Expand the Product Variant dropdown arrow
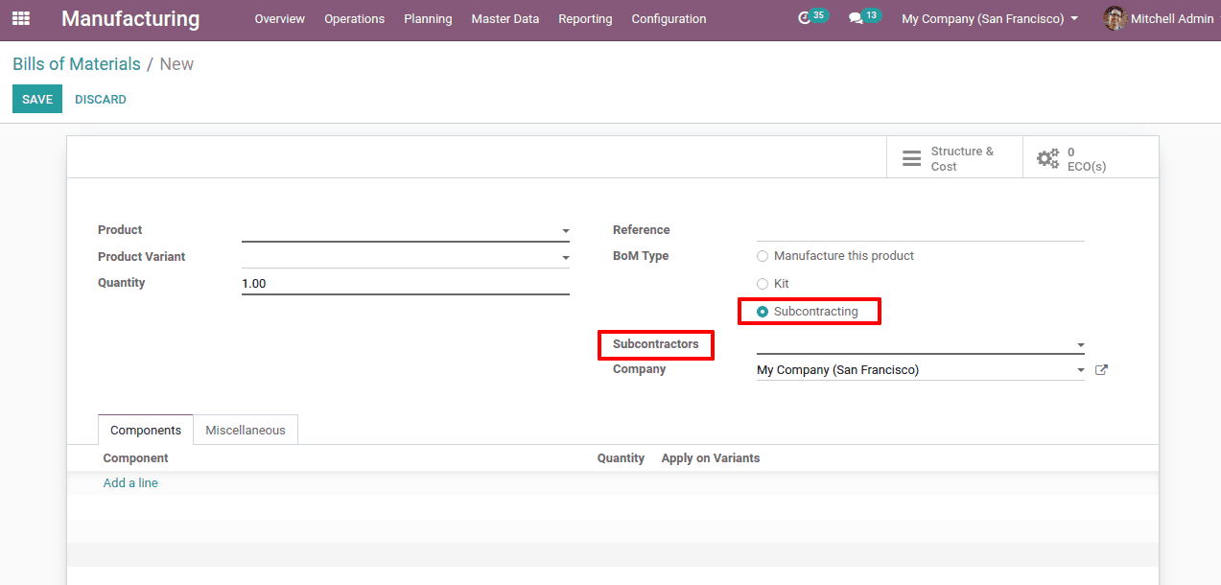Viewport: 1221px width, 585px height. (566, 258)
